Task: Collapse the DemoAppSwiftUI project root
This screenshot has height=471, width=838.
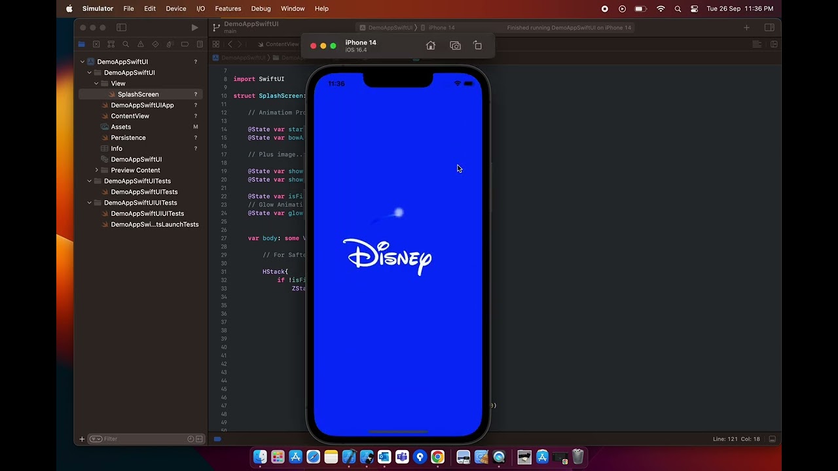Action: click(82, 61)
